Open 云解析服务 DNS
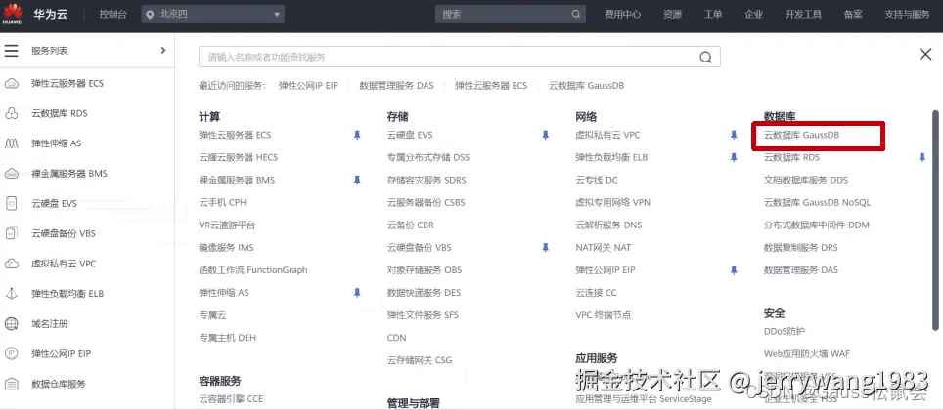This screenshot has height=410, width=943. [x=608, y=225]
